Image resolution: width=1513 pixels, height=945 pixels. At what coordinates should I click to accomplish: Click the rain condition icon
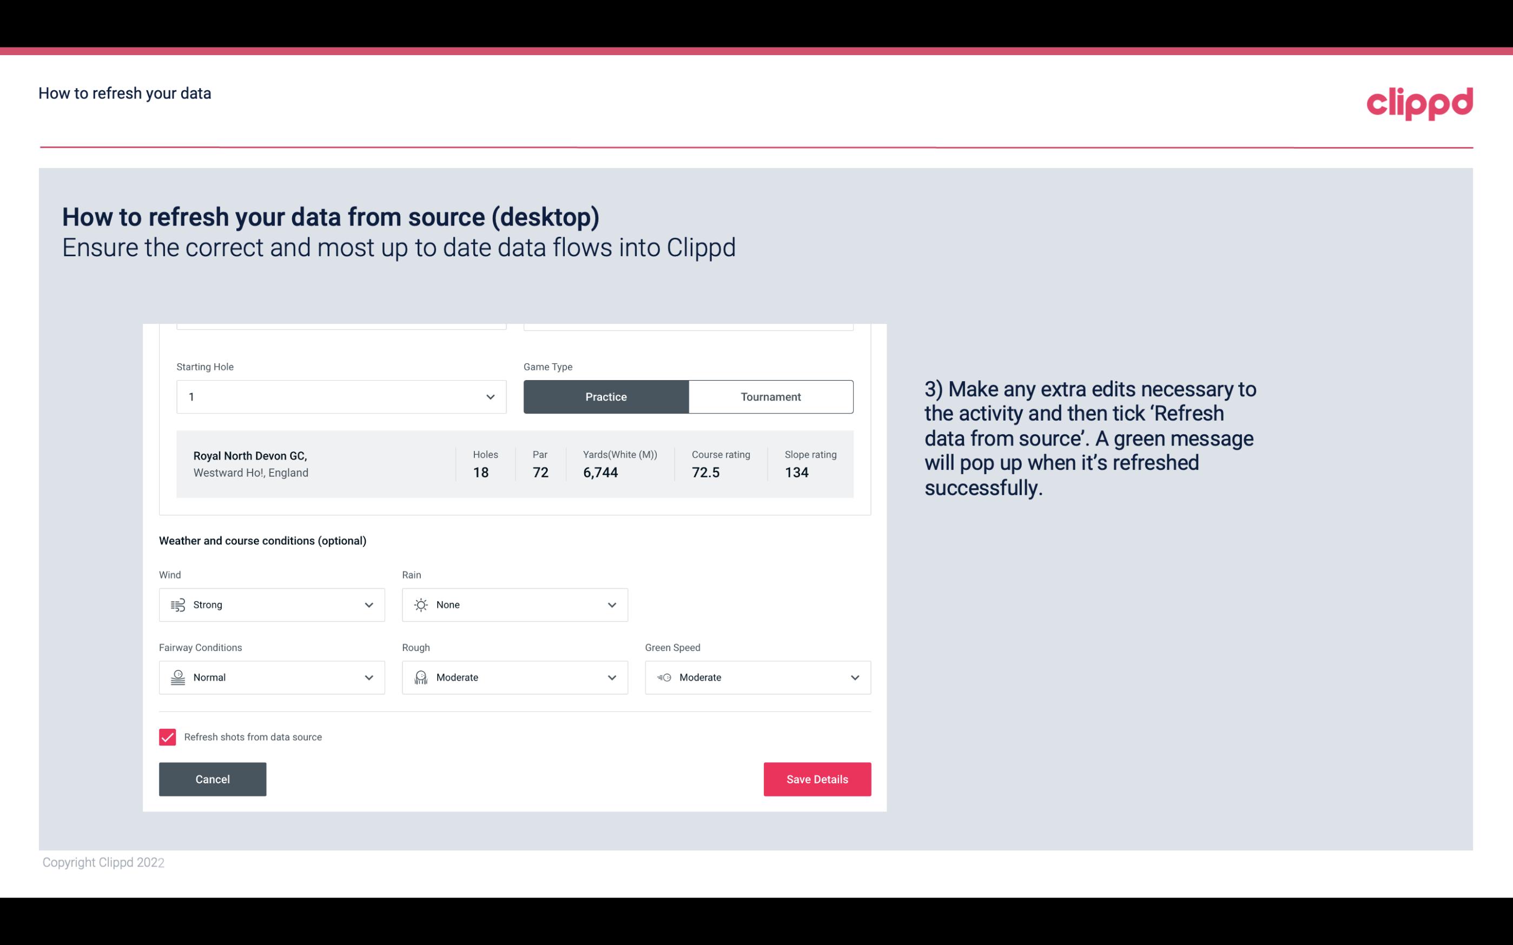420,604
